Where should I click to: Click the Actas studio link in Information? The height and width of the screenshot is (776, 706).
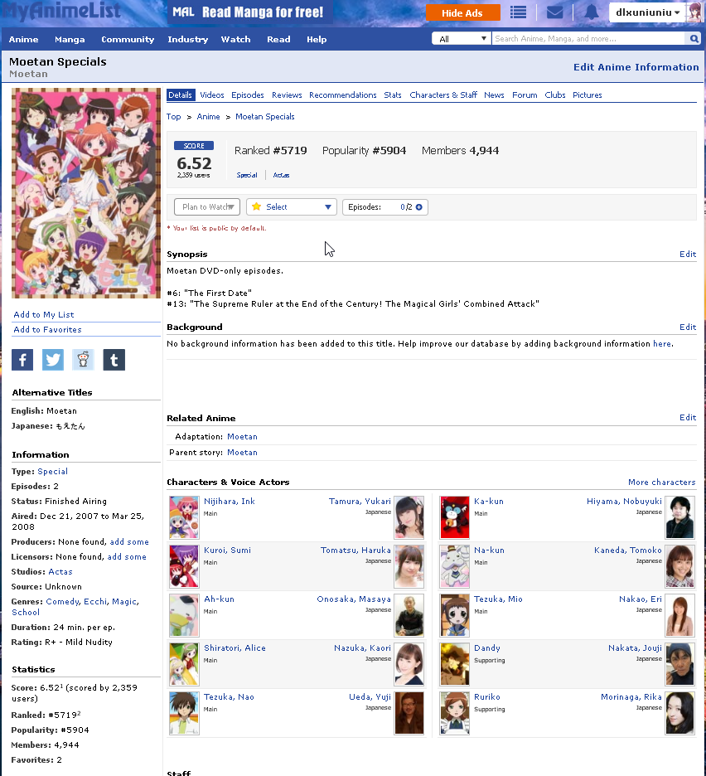[60, 571]
